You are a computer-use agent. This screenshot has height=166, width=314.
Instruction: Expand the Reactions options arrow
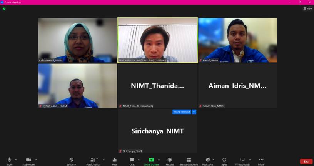pyautogui.click(x=213, y=159)
